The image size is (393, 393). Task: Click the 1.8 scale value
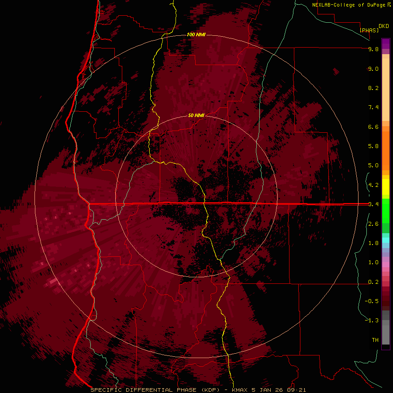tap(373, 243)
